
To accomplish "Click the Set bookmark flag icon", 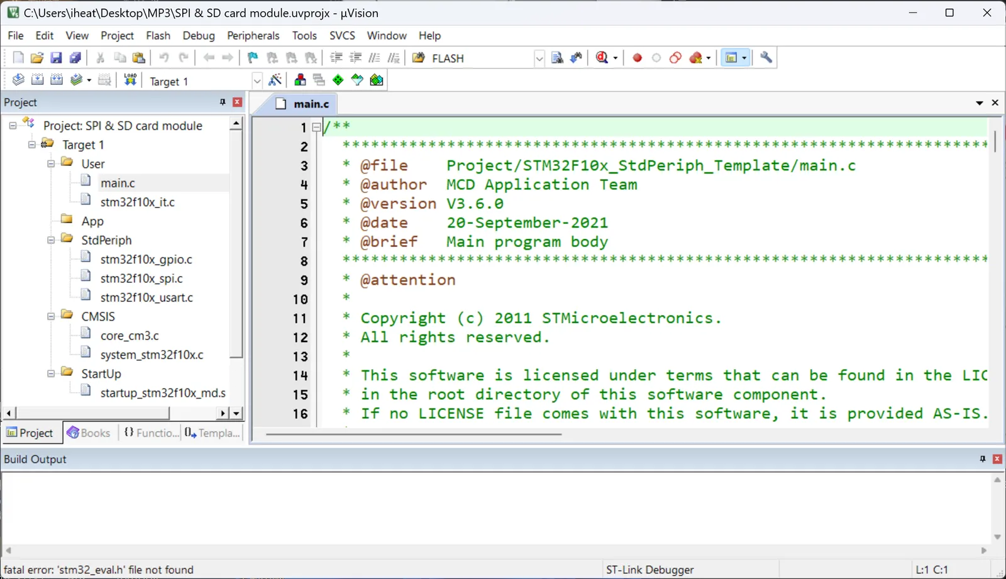I will click(x=253, y=58).
